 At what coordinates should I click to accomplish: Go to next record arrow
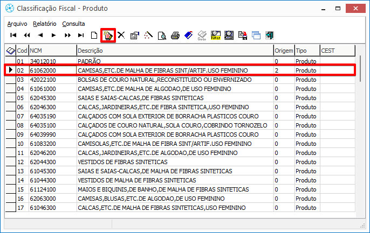[54, 36]
